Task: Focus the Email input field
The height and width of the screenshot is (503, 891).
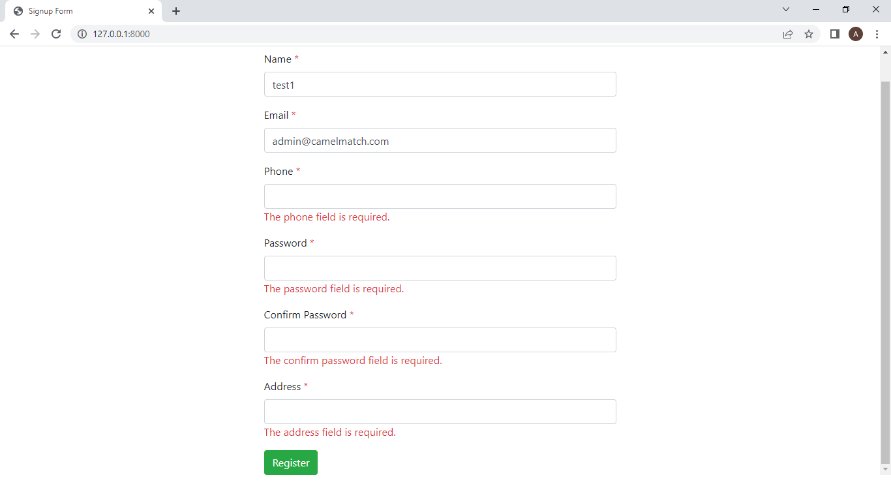Action: click(x=440, y=140)
